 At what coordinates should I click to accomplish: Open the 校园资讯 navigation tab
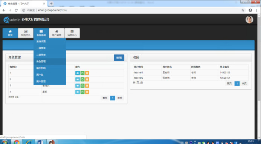[26, 33]
